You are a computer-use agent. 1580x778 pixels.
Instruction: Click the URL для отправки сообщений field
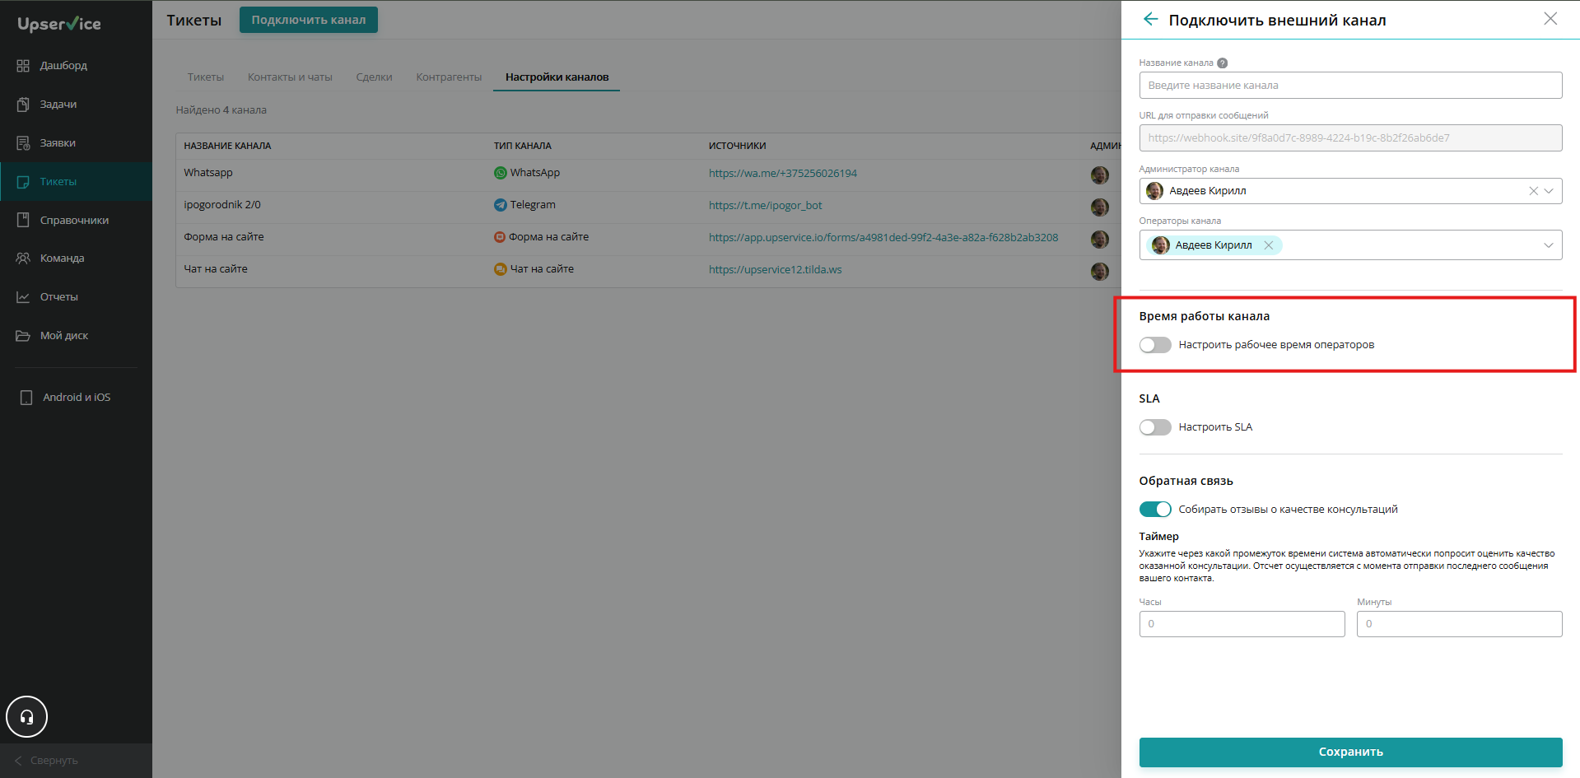tap(1350, 138)
